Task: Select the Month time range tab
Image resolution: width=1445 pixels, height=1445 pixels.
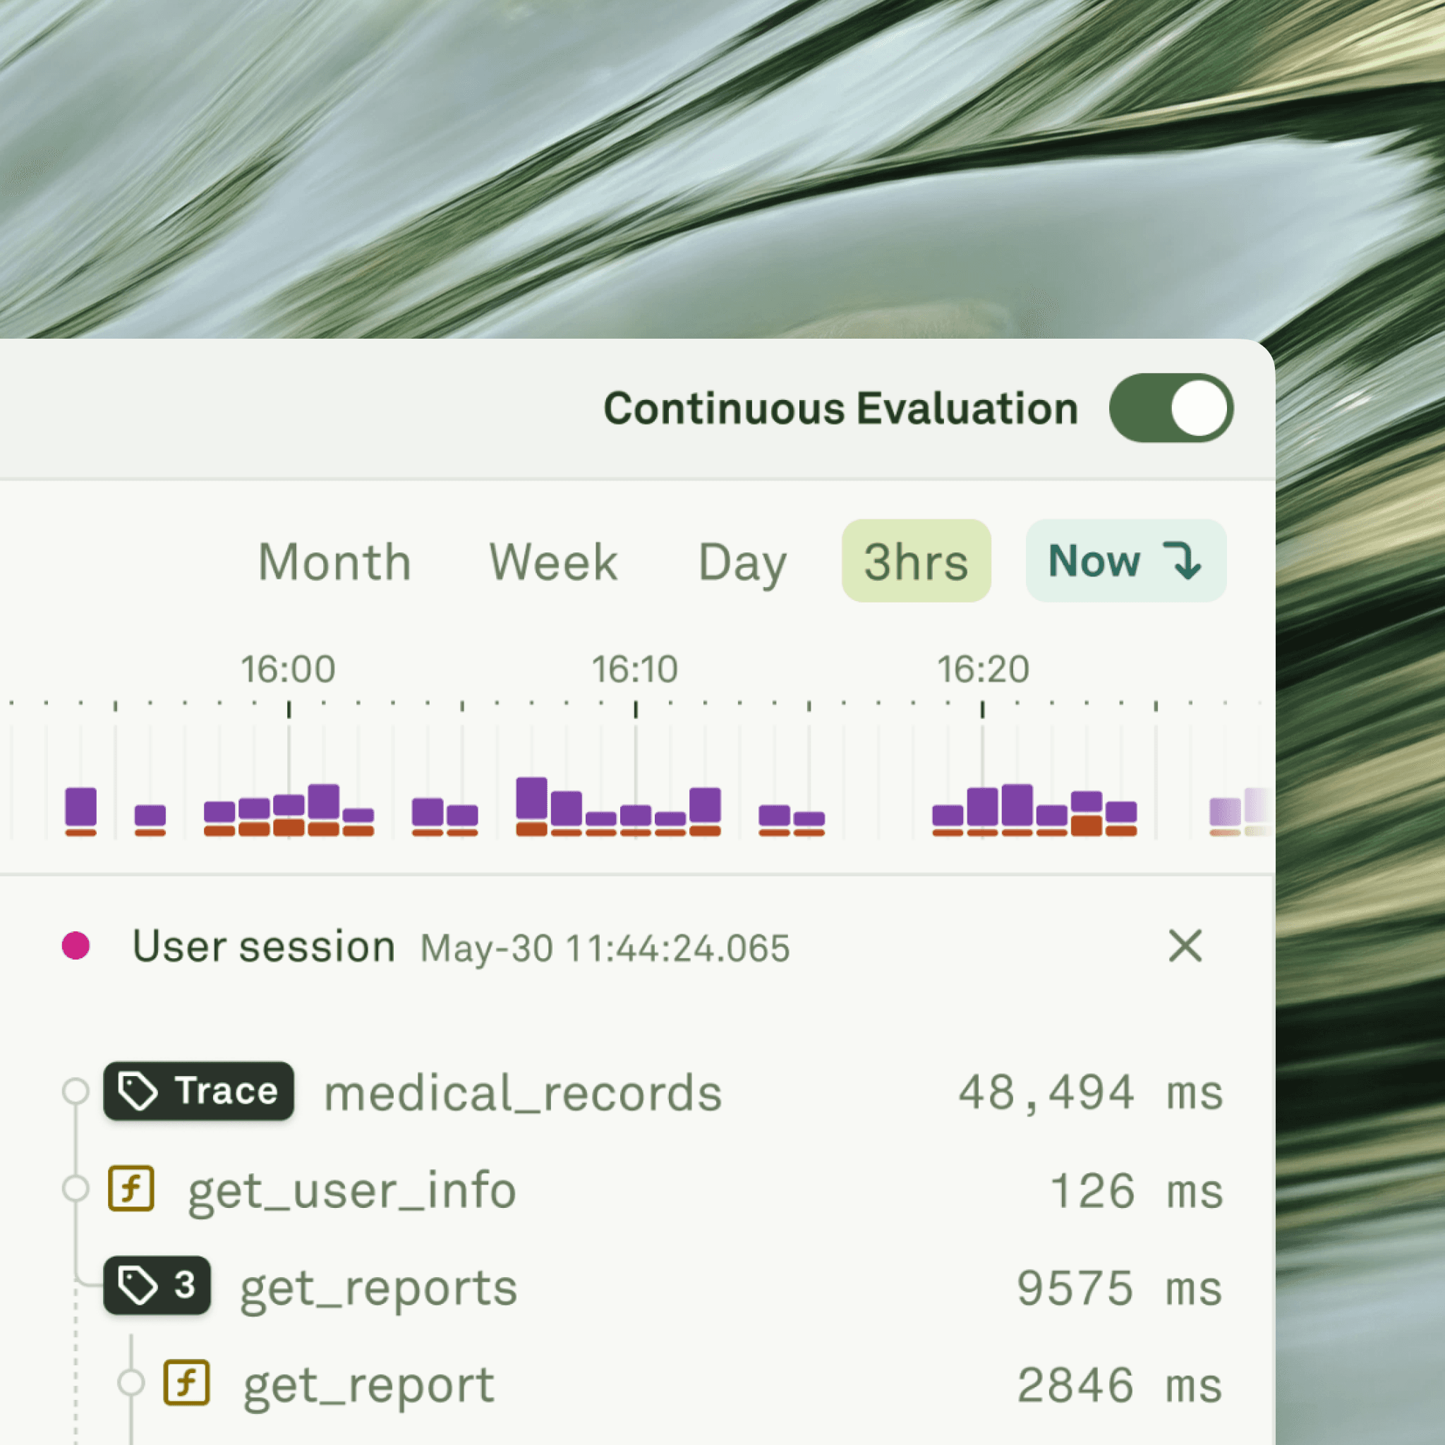Action: tap(334, 562)
